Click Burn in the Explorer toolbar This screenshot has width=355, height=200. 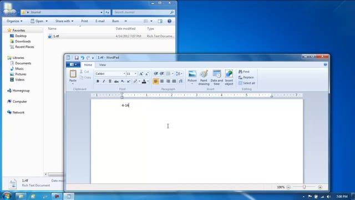pyautogui.click(x=115, y=21)
